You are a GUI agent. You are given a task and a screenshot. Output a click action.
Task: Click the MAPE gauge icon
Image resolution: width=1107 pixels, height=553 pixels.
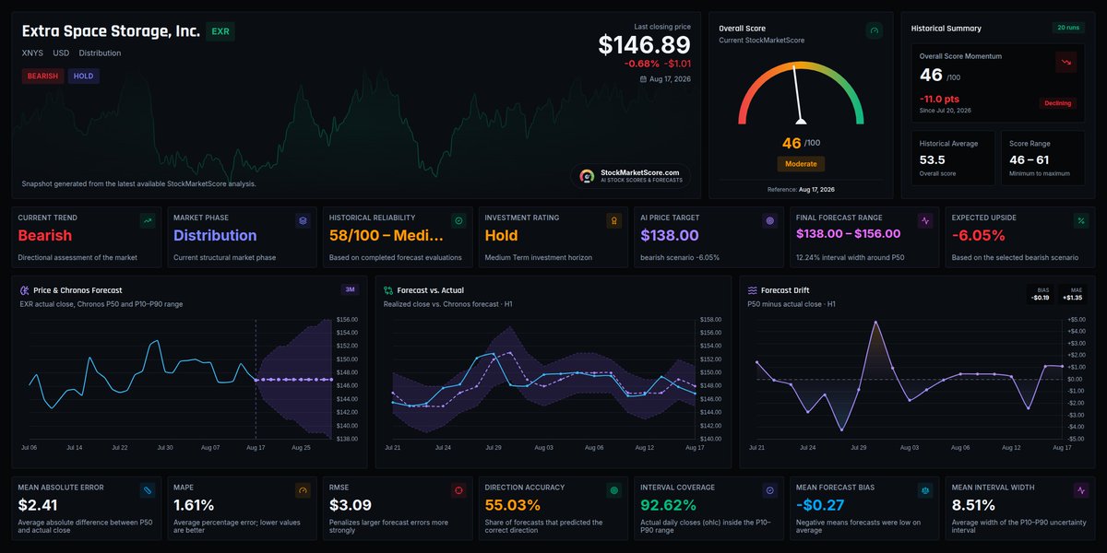click(303, 490)
